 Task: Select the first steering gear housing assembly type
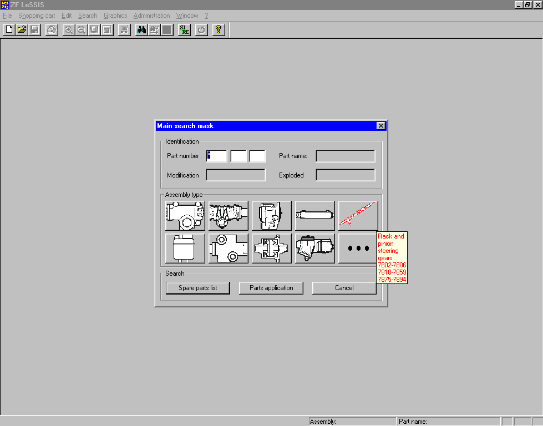(x=185, y=215)
